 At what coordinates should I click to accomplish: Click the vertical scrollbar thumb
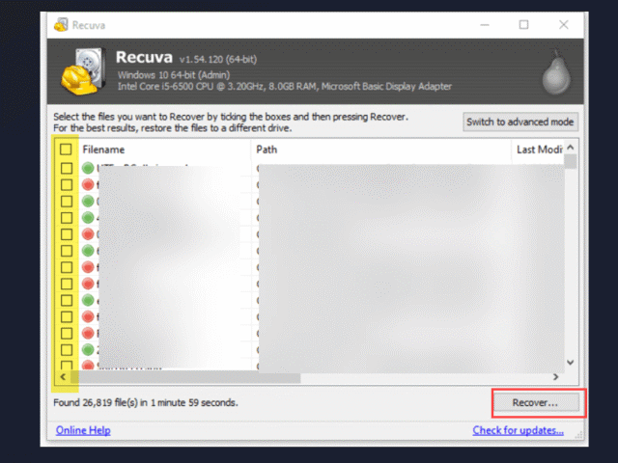tap(571, 162)
